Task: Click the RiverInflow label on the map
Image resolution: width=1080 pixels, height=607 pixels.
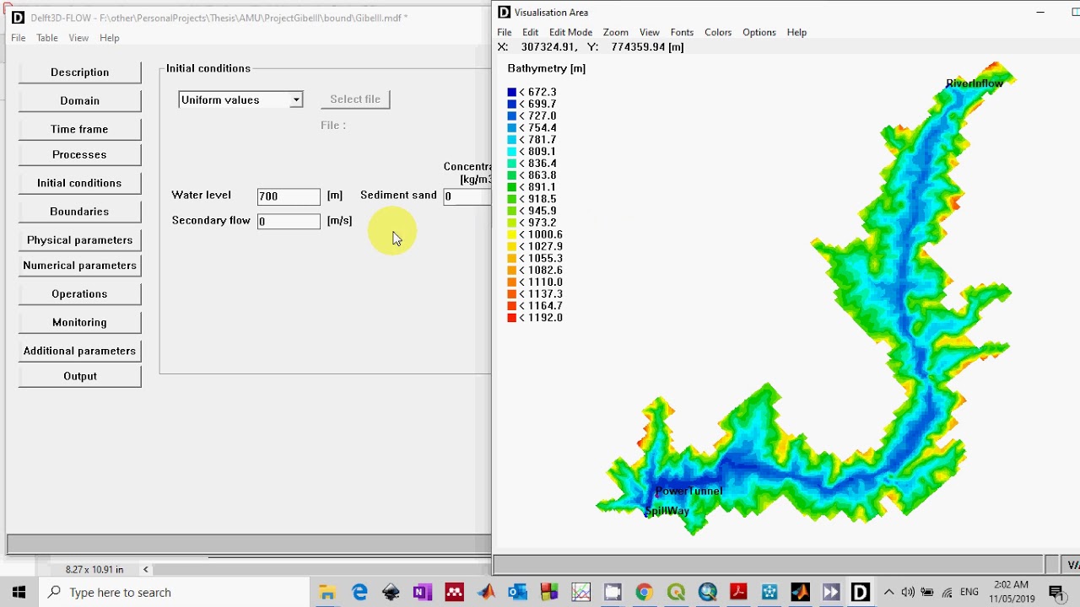Action: tap(974, 83)
